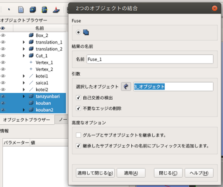Viewport: 223px width, 187px height.
Task: Click the Fuse operation icon next to the radio button
Action: (x=86, y=32)
